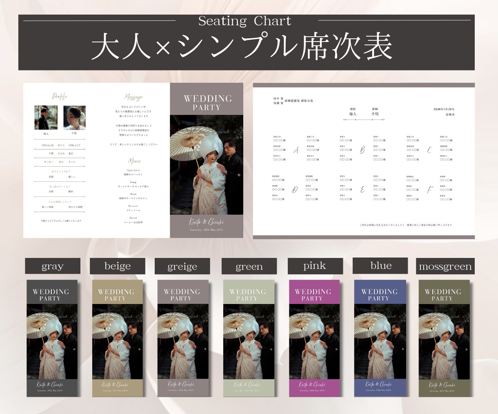The width and height of the screenshot is (498, 414).
Task: Click the 'Menu' script heading
Action: pos(134,161)
